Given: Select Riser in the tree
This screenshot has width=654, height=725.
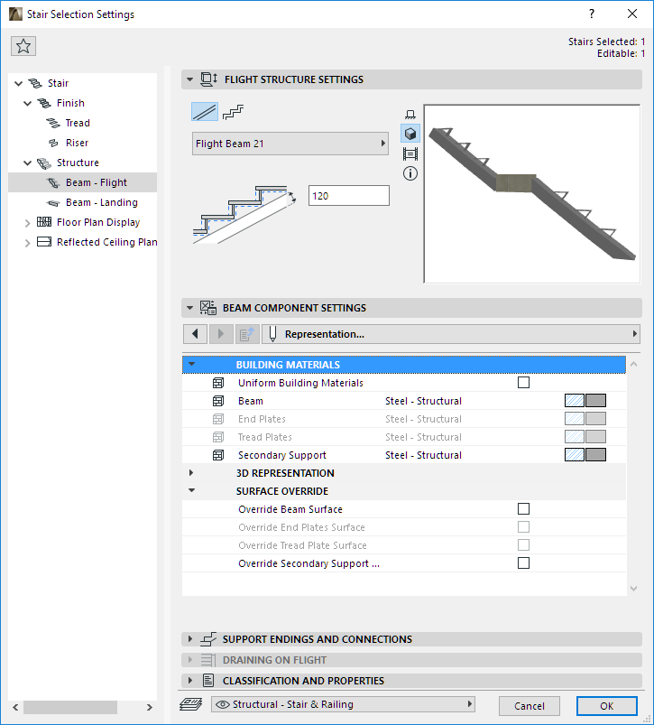Looking at the screenshot, I should (x=77, y=143).
